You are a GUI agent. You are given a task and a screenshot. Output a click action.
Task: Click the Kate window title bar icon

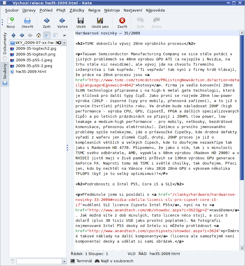point(5,3)
